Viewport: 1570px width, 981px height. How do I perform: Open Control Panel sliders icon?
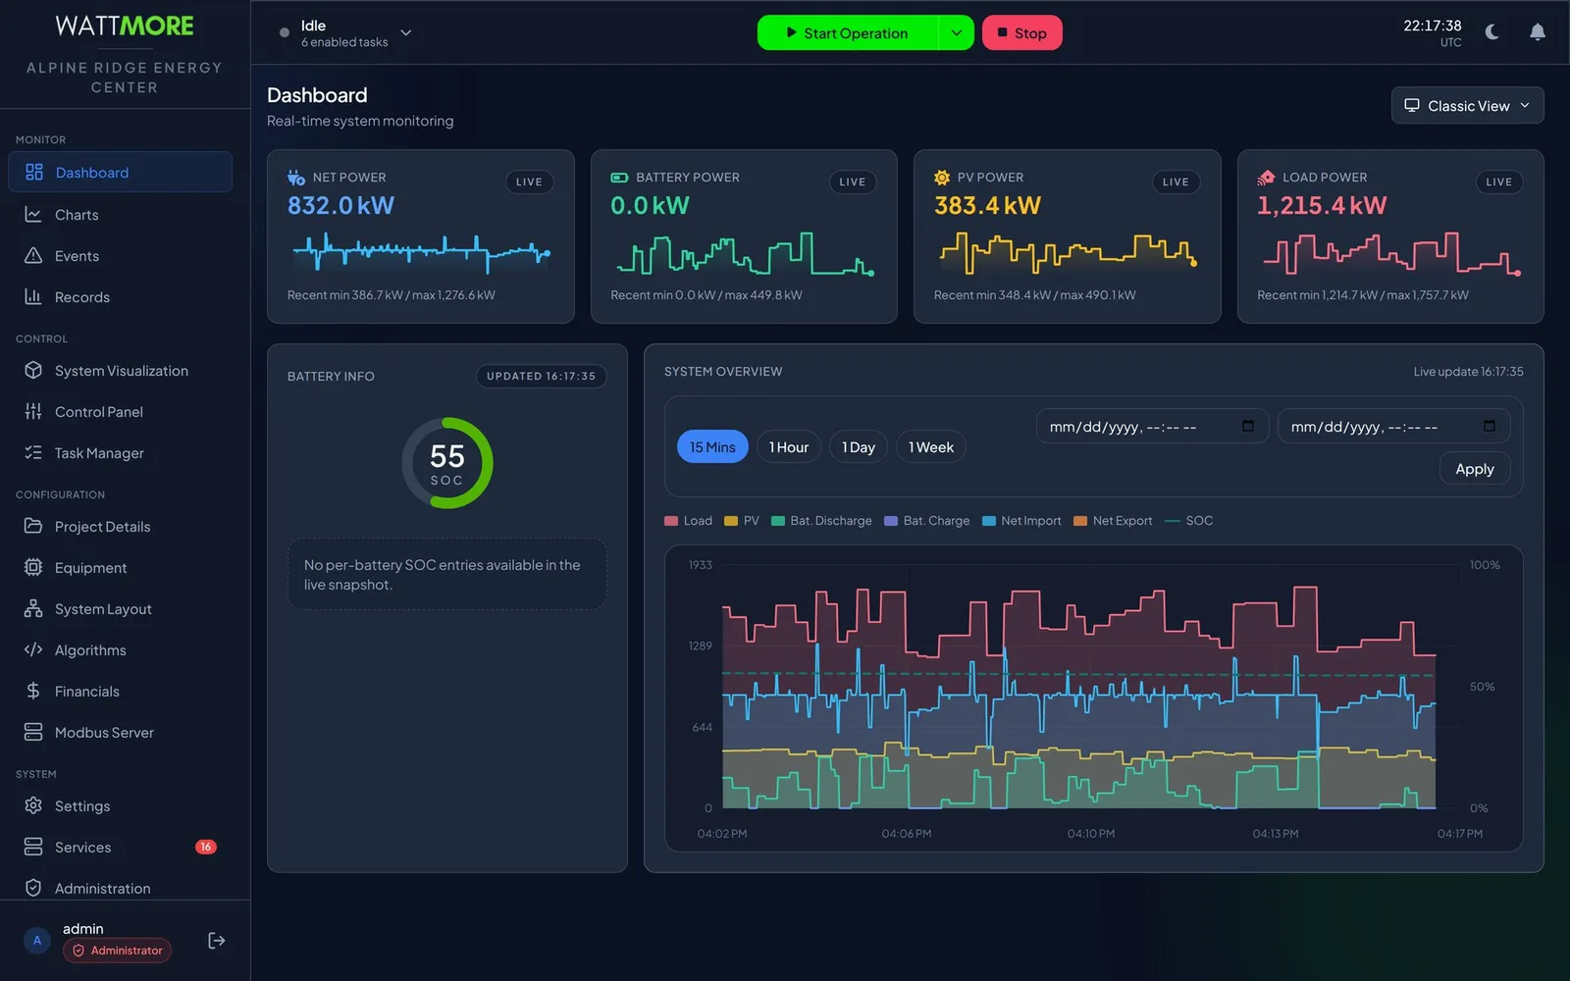pos(33,411)
